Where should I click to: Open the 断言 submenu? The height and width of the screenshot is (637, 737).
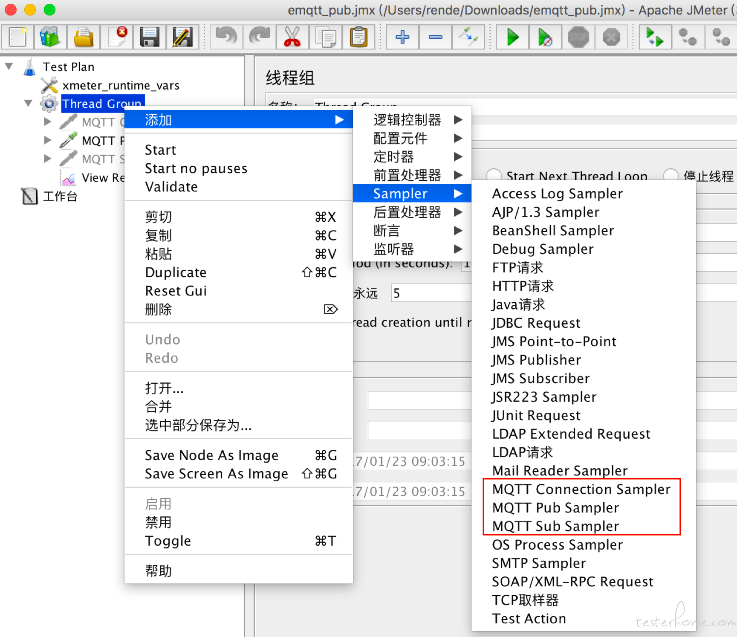point(412,231)
